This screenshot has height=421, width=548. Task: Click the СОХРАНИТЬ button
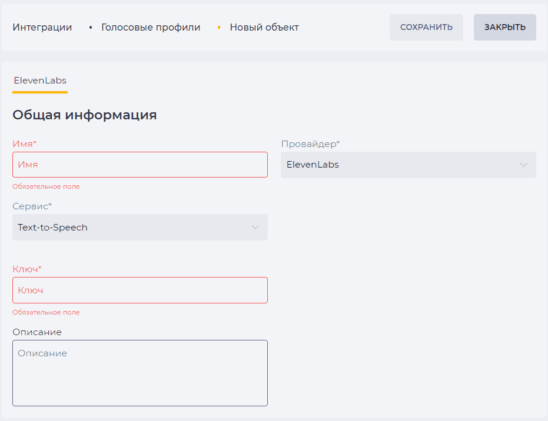click(426, 27)
